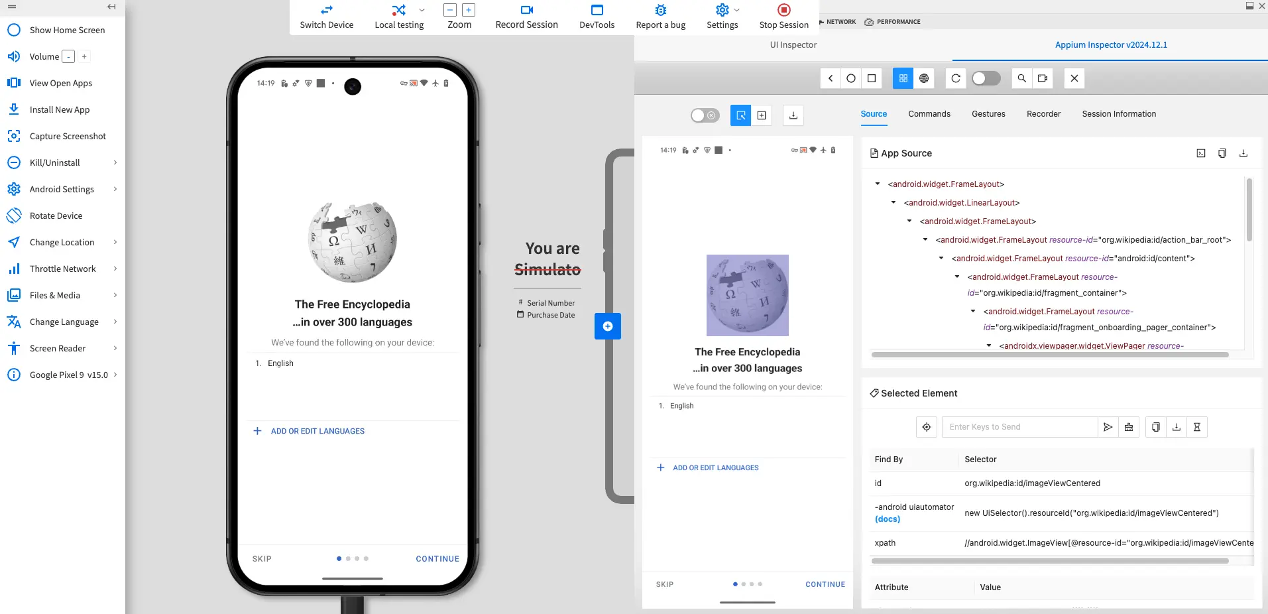
Task: Toggle attributes view in App Source
Action: click(1201, 153)
